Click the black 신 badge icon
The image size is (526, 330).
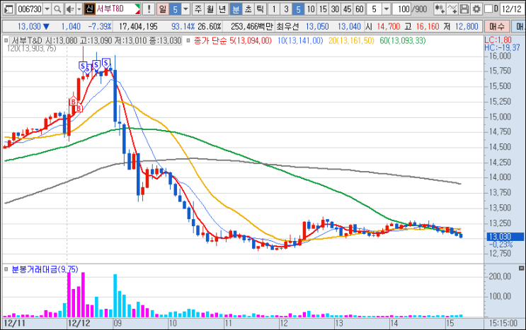[89, 9]
